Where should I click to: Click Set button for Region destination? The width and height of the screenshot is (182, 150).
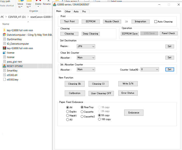tap(170, 47)
